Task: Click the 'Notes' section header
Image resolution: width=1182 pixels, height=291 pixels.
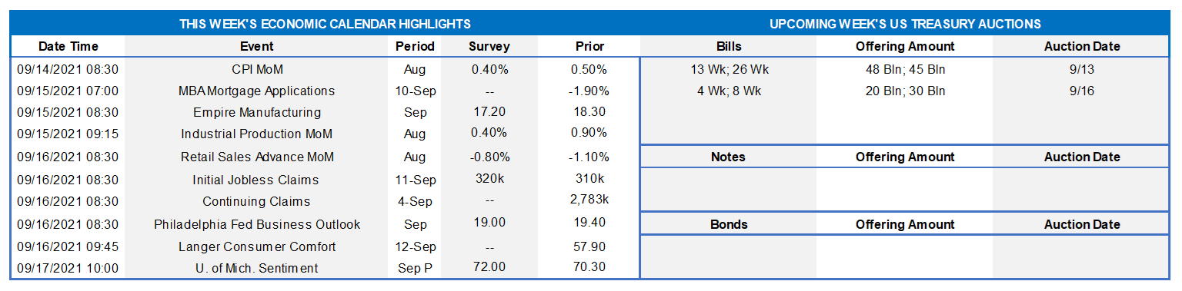Action: pos(728,157)
